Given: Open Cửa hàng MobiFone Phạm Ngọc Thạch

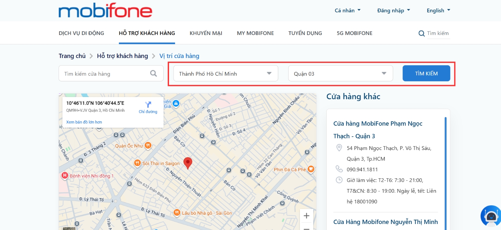Looking at the screenshot, I should [x=378, y=130].
